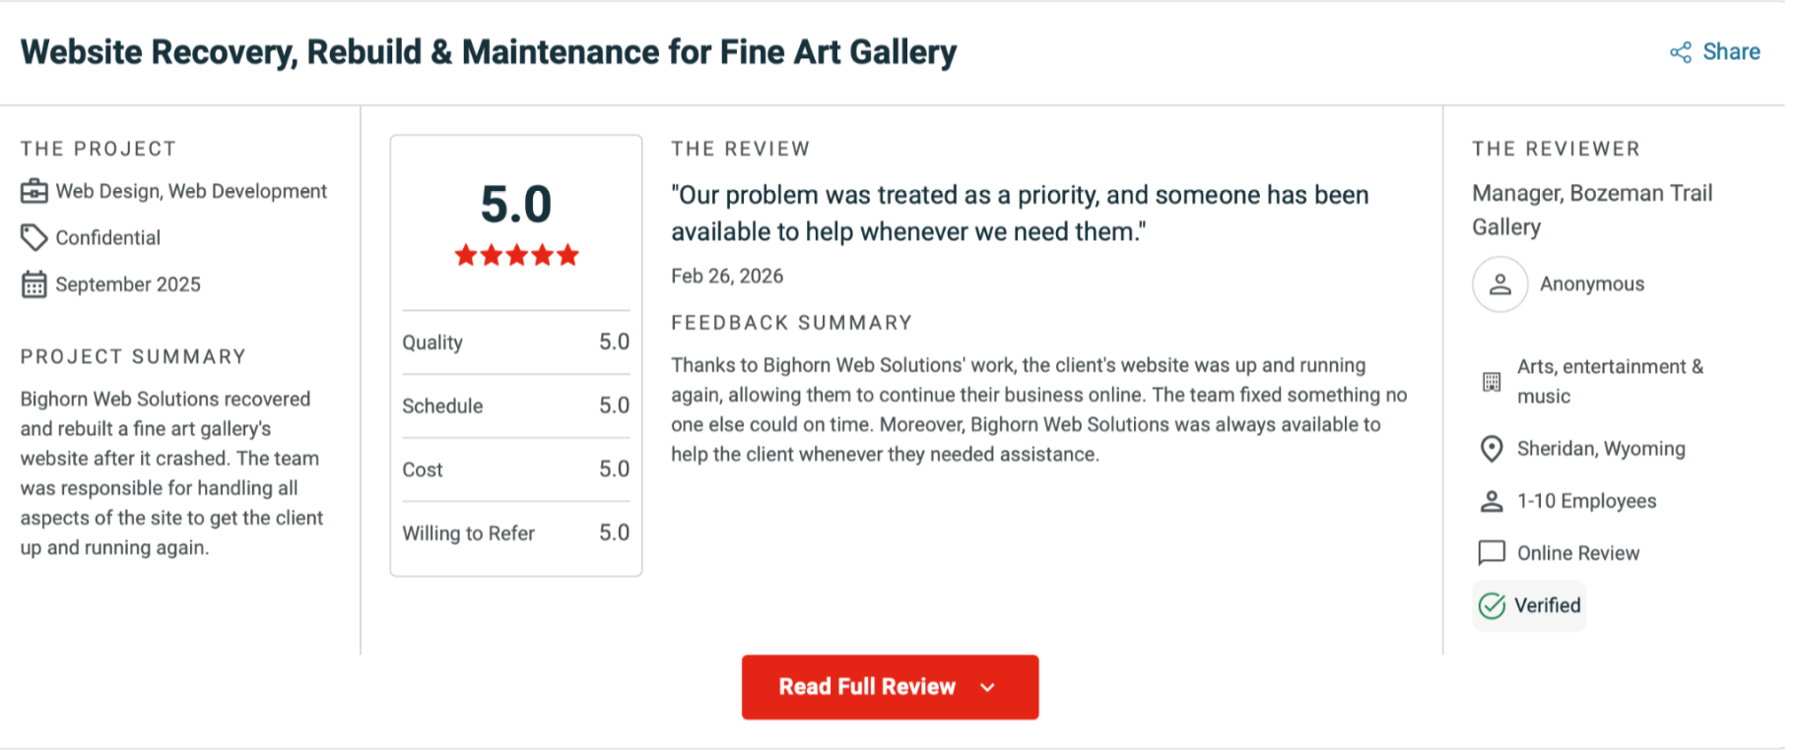Screen dimensions: 1797x750
Task: Click the green Verified checkmark icon
Action: click(x=1493, y=606)
